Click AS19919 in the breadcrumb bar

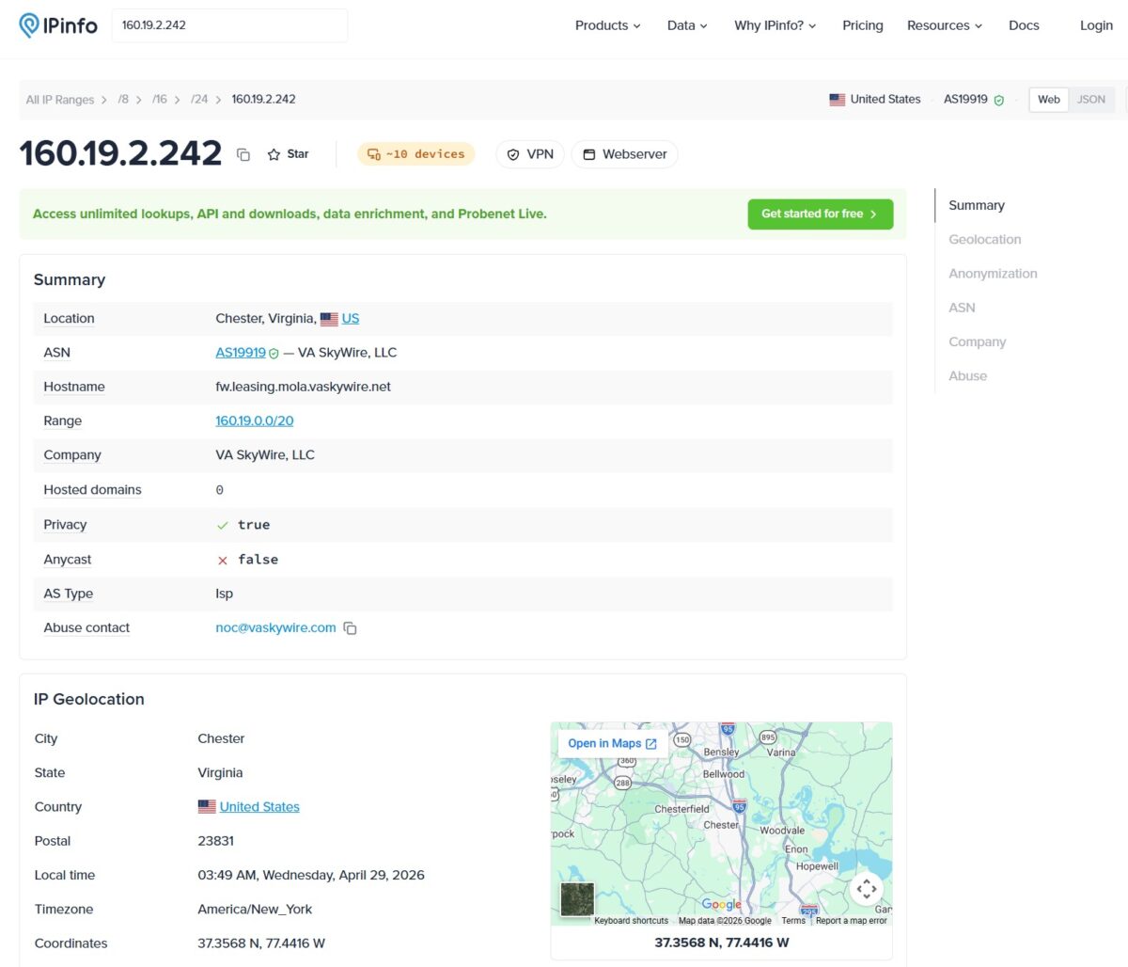pos(965,100)
